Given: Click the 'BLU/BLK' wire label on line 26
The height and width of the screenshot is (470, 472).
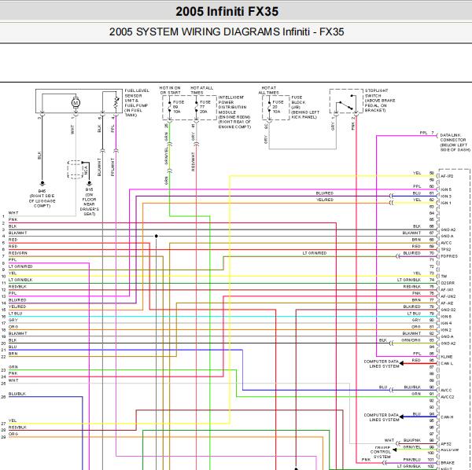Looking at the screenshot, I should click(17, 394).
